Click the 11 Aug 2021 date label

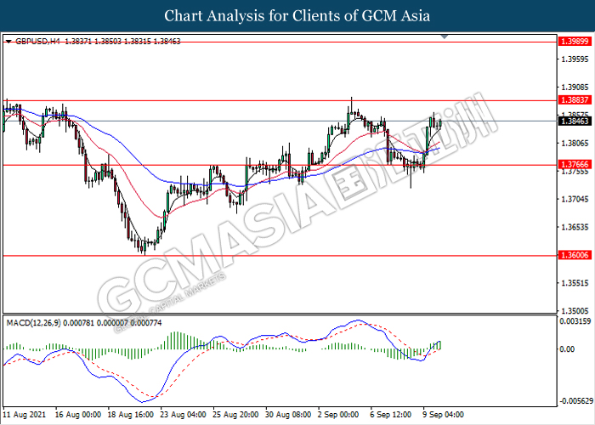pyautogui.click(x=25, y=415)
